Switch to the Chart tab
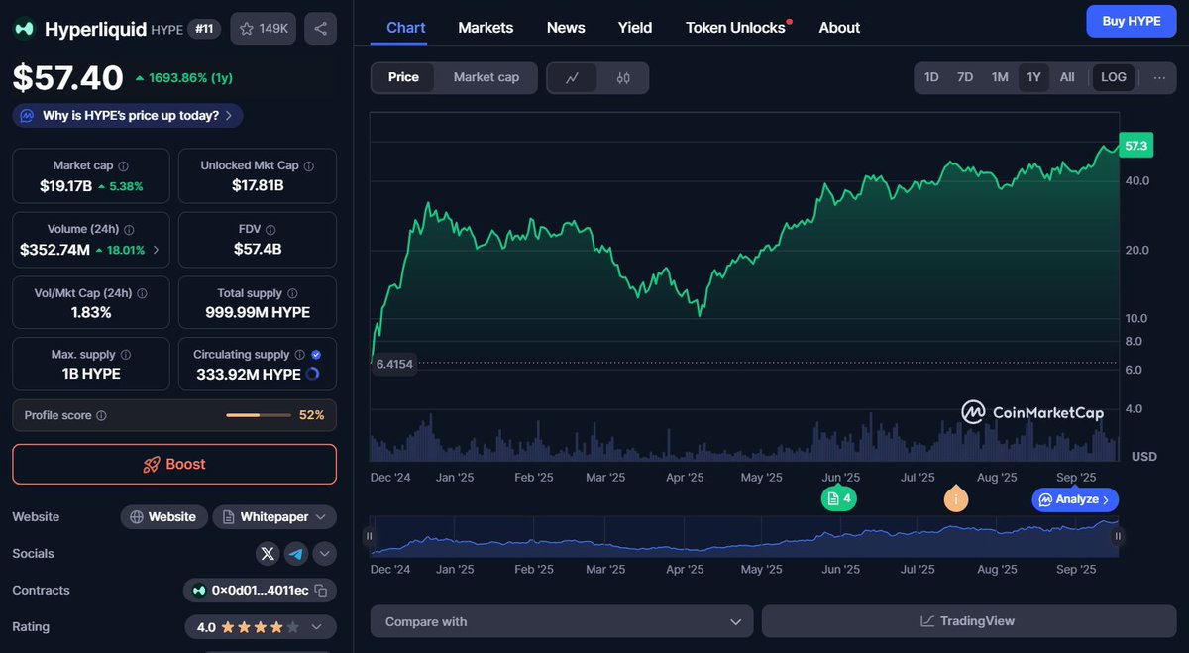The width and height of the screenshot is (1189, 653). pos(405,28)
